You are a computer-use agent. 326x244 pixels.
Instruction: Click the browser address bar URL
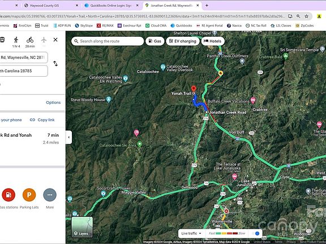point(143,16)
